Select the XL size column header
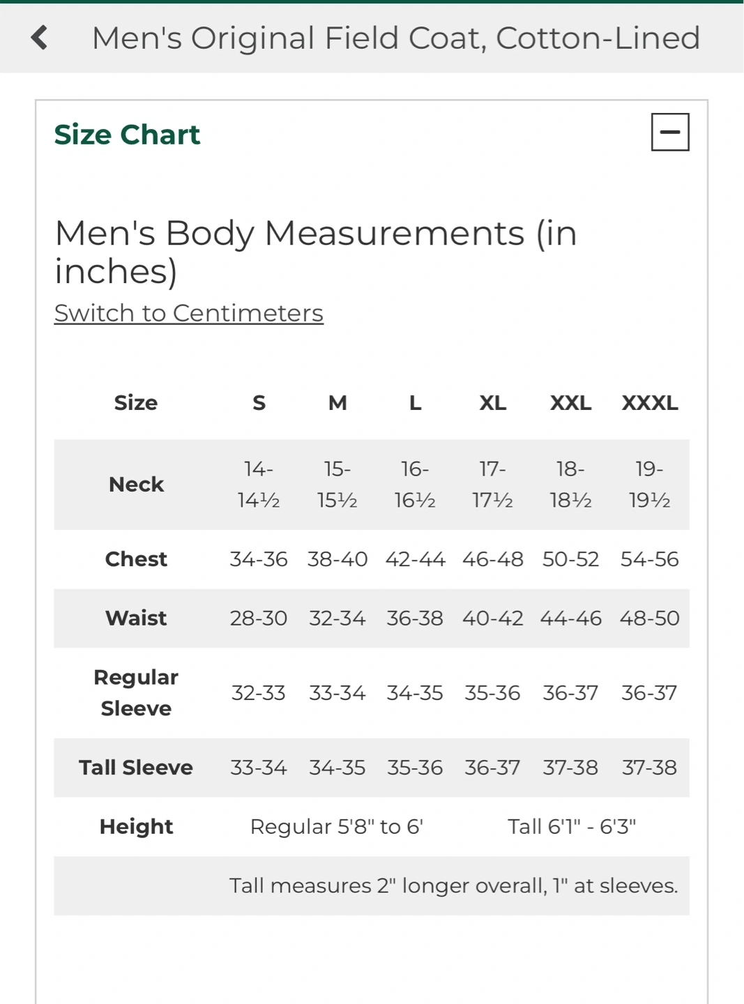744x1004 pixels. (492, 403)
